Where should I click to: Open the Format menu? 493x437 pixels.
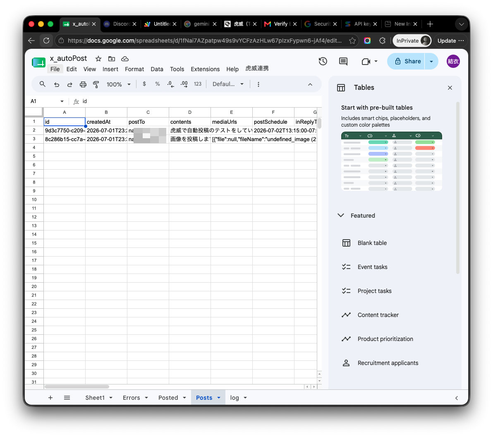pos(134,69)
